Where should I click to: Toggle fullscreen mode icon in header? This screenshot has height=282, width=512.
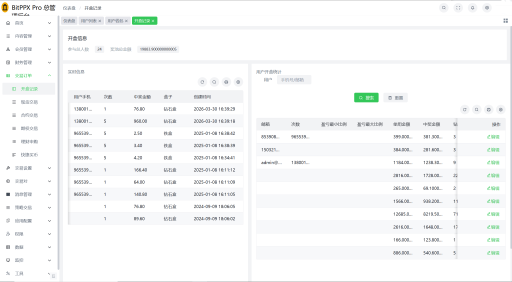[x=458, y=8]
